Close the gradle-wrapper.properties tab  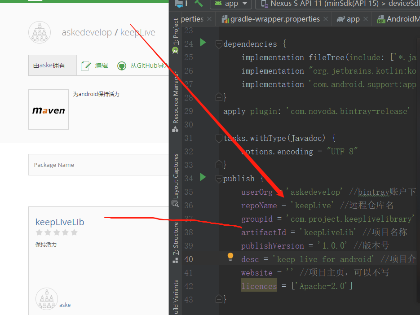coord(326,19)
